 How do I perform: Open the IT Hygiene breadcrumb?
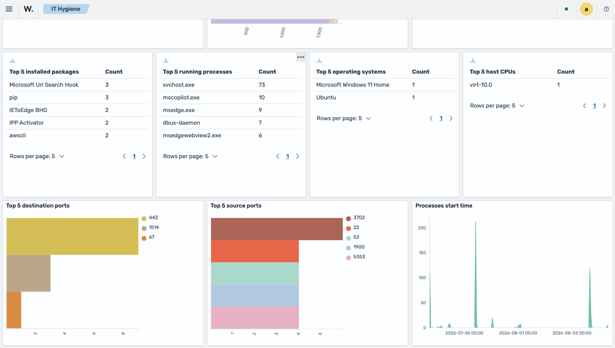point(66,9)
